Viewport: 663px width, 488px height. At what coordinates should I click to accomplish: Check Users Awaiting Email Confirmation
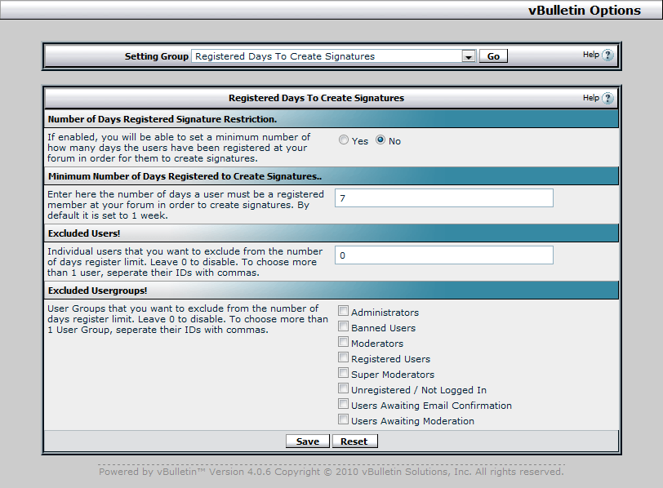(344, 405)
